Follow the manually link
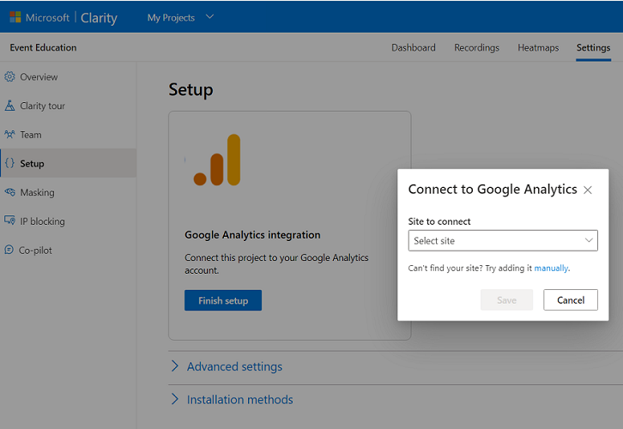Screen dimensions: 623x429 point(551,268)
